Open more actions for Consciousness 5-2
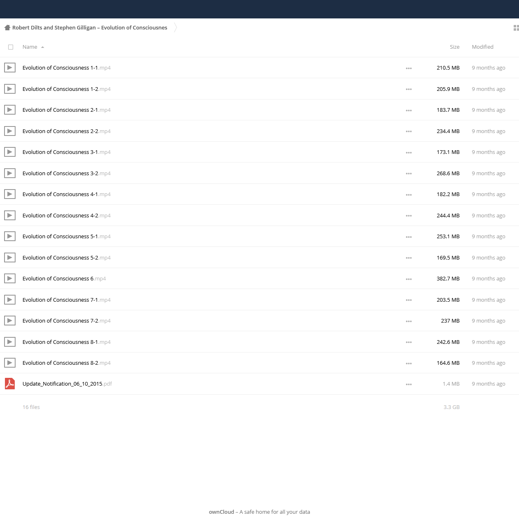Image resolution: width=519 pixels, height=524 pixels. pyautogui.click(x=409, y=258)
